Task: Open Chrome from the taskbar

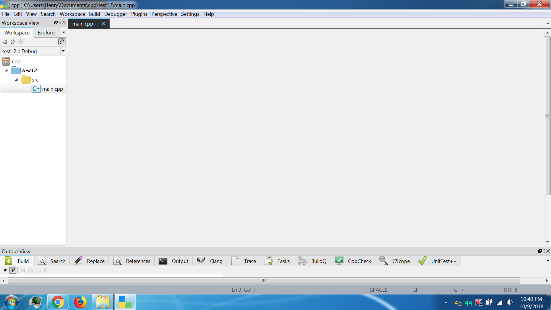Action: tap(58, 302)
